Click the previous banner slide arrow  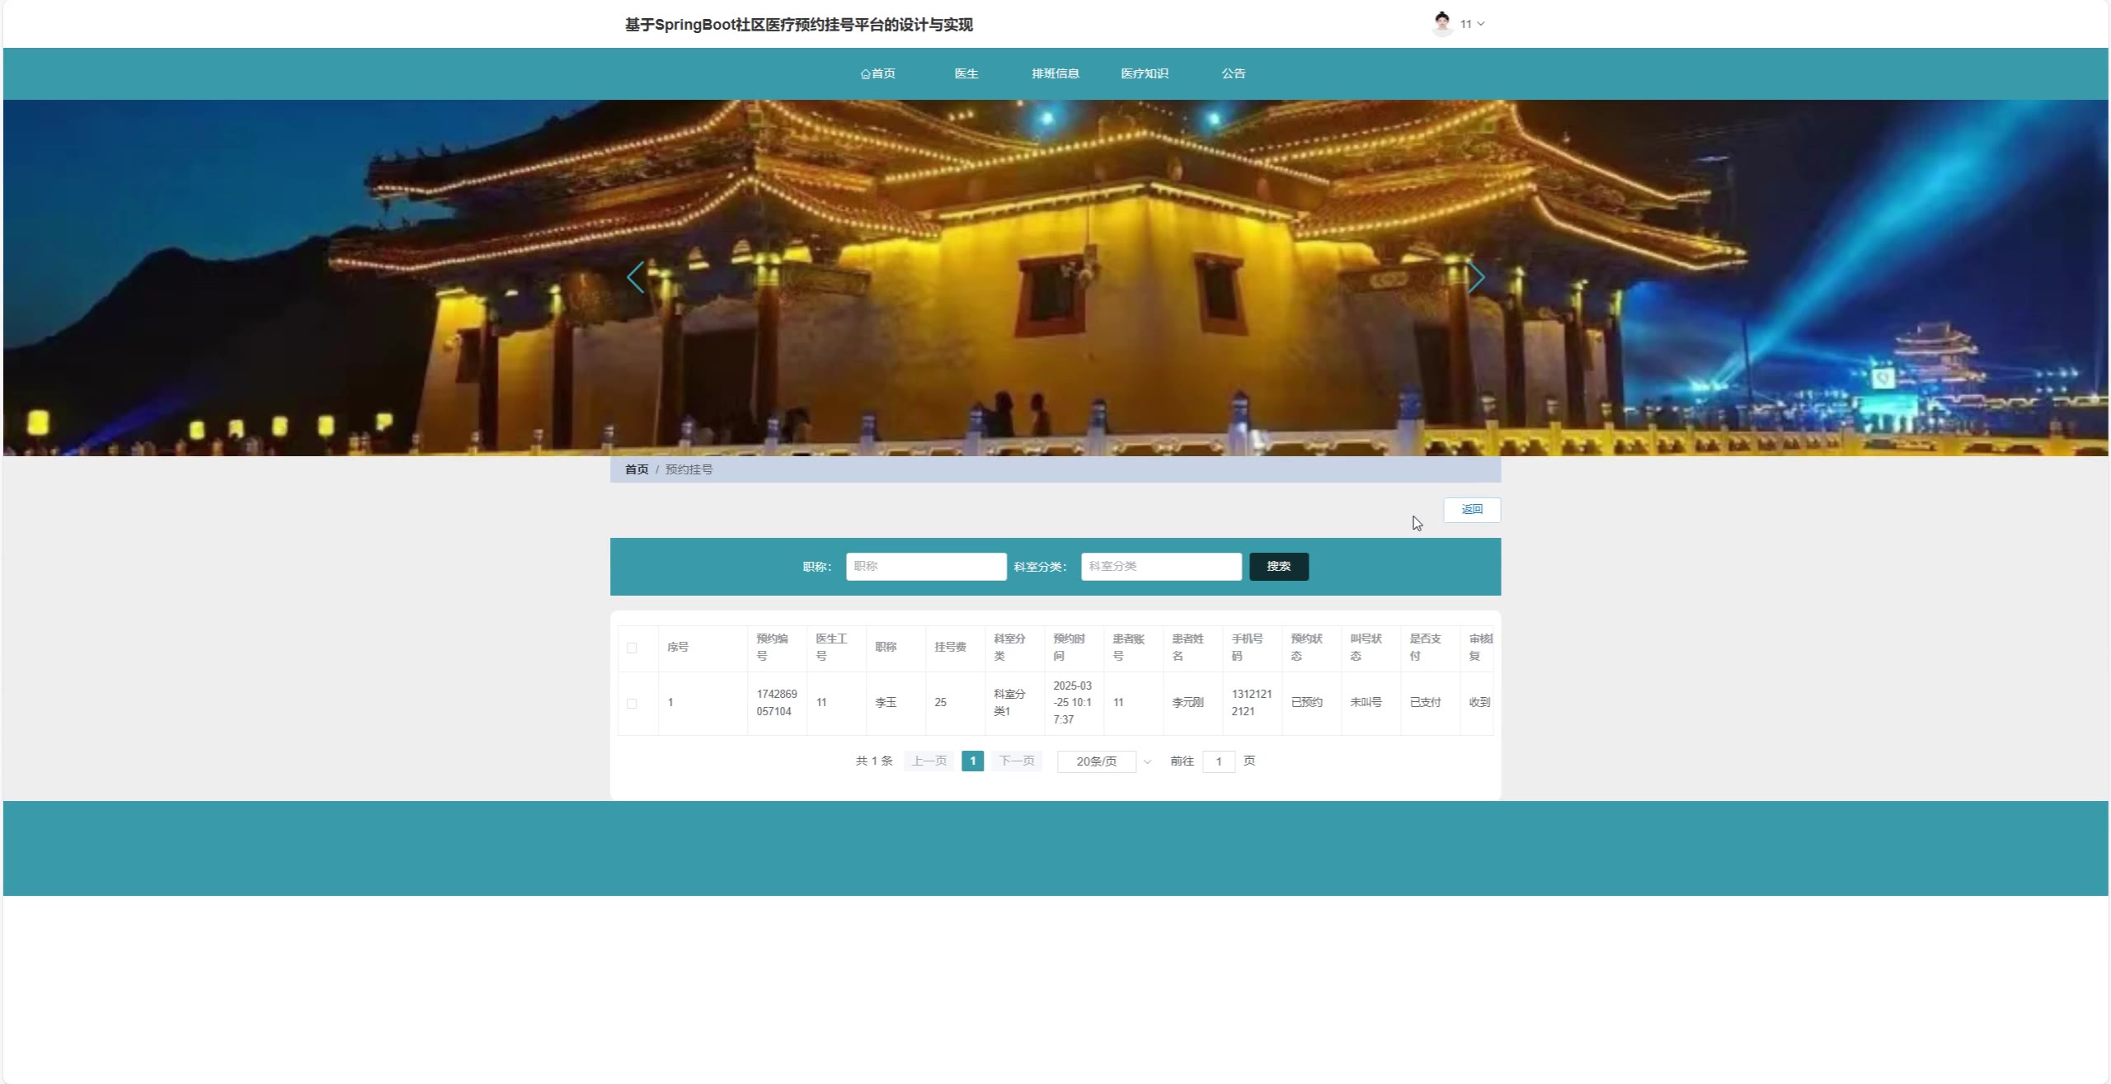click(635, 277)
